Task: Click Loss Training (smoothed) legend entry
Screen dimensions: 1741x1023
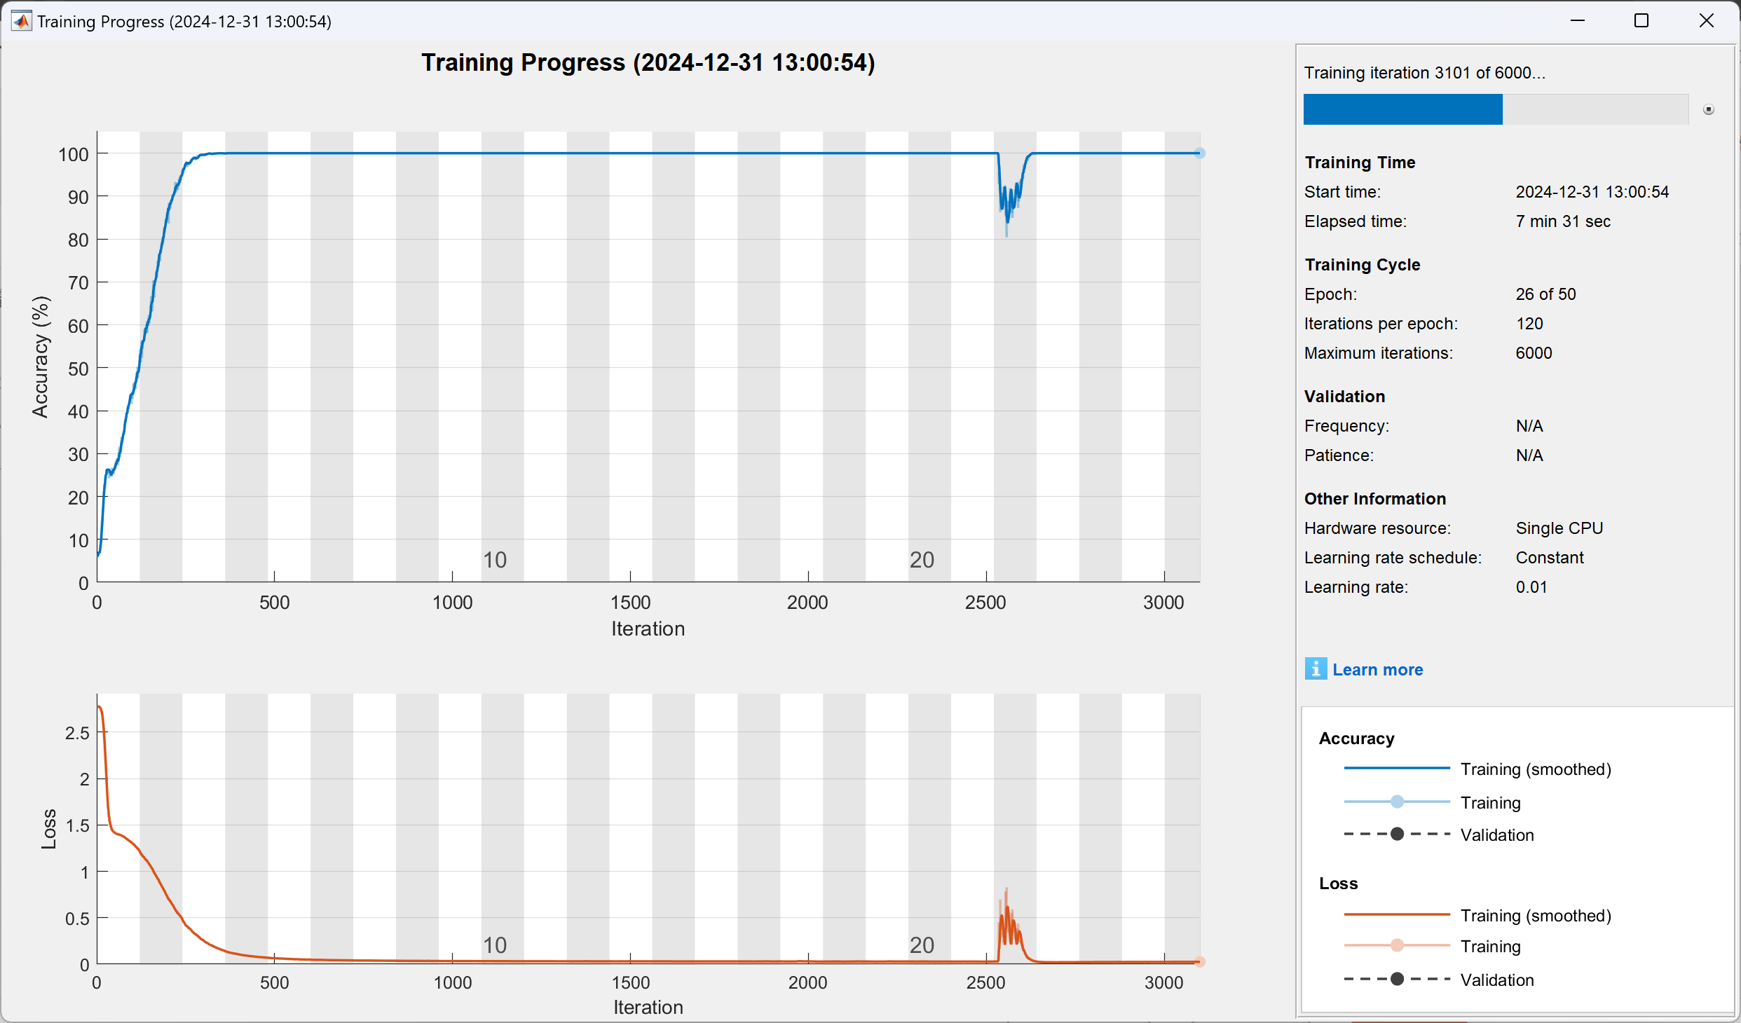Action: [x=1535, y=915]
